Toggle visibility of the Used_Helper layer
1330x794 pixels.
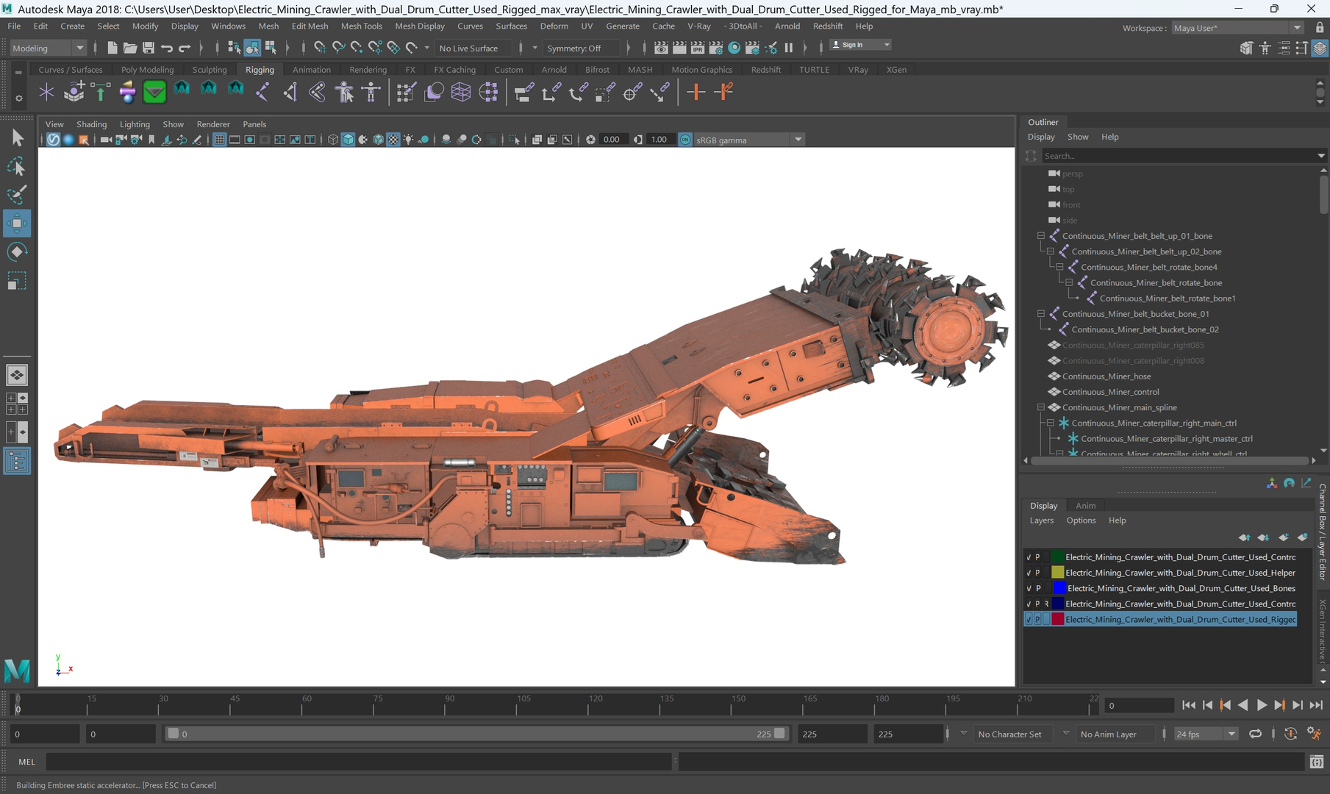click(x=1029, y=573)
